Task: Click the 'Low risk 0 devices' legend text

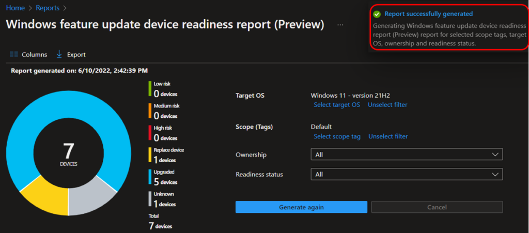Action: [165, 89]
